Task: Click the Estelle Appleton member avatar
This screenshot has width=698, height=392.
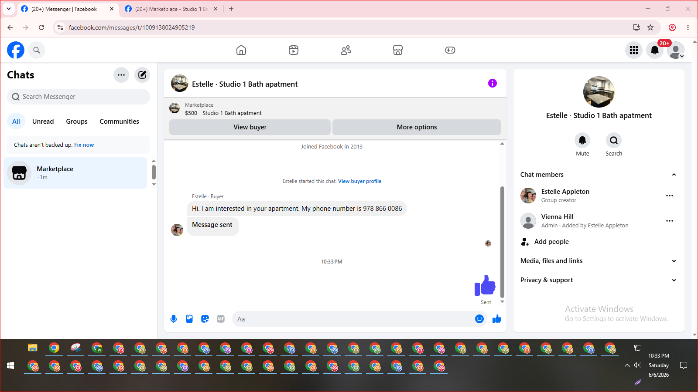Action: pos(528,196)
